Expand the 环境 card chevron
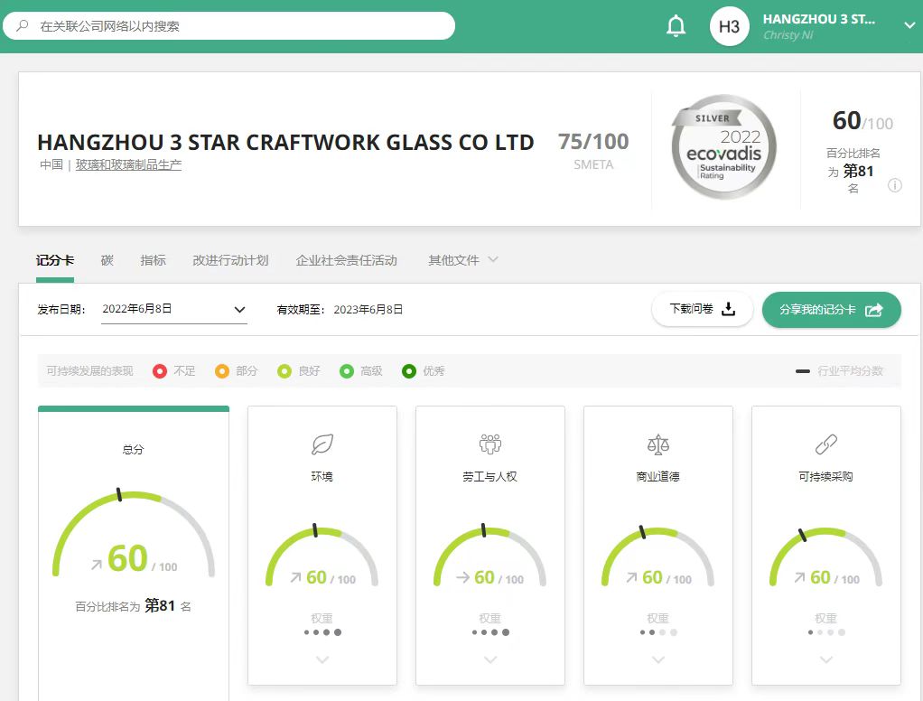Screen dimensions: 923x701 [x=322, y=660]
